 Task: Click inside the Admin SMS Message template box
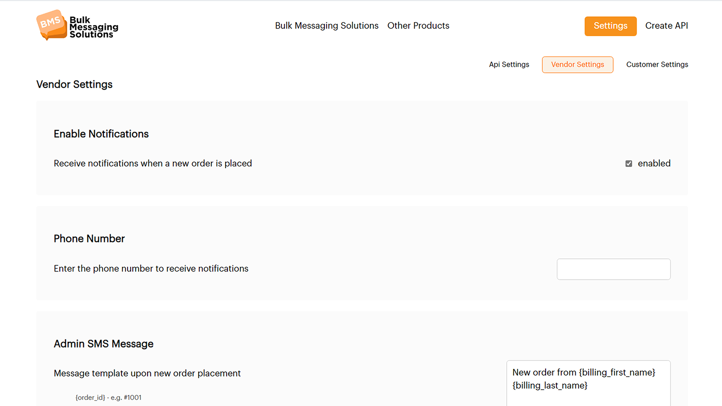(589, 383)
